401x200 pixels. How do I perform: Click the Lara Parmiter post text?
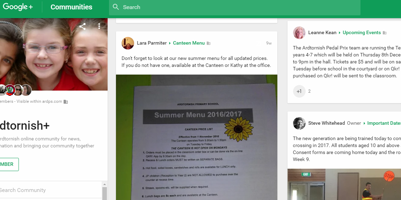(x=196, y=62)
